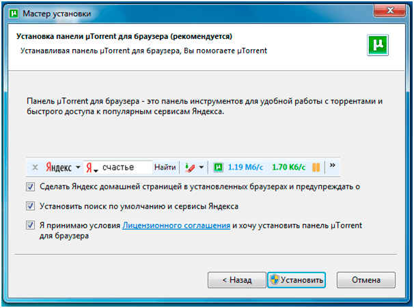Click the red marker highlight icon
The height and width of the screenshot is (308, 414).
pos(191,167)
